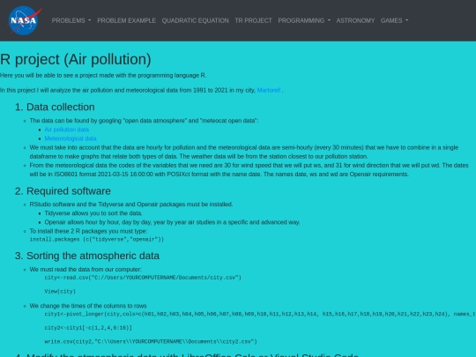The width and height of the screenshot is (476, 357).
Task: Open the Problem Example page
Action: click(x=126, y=20)
